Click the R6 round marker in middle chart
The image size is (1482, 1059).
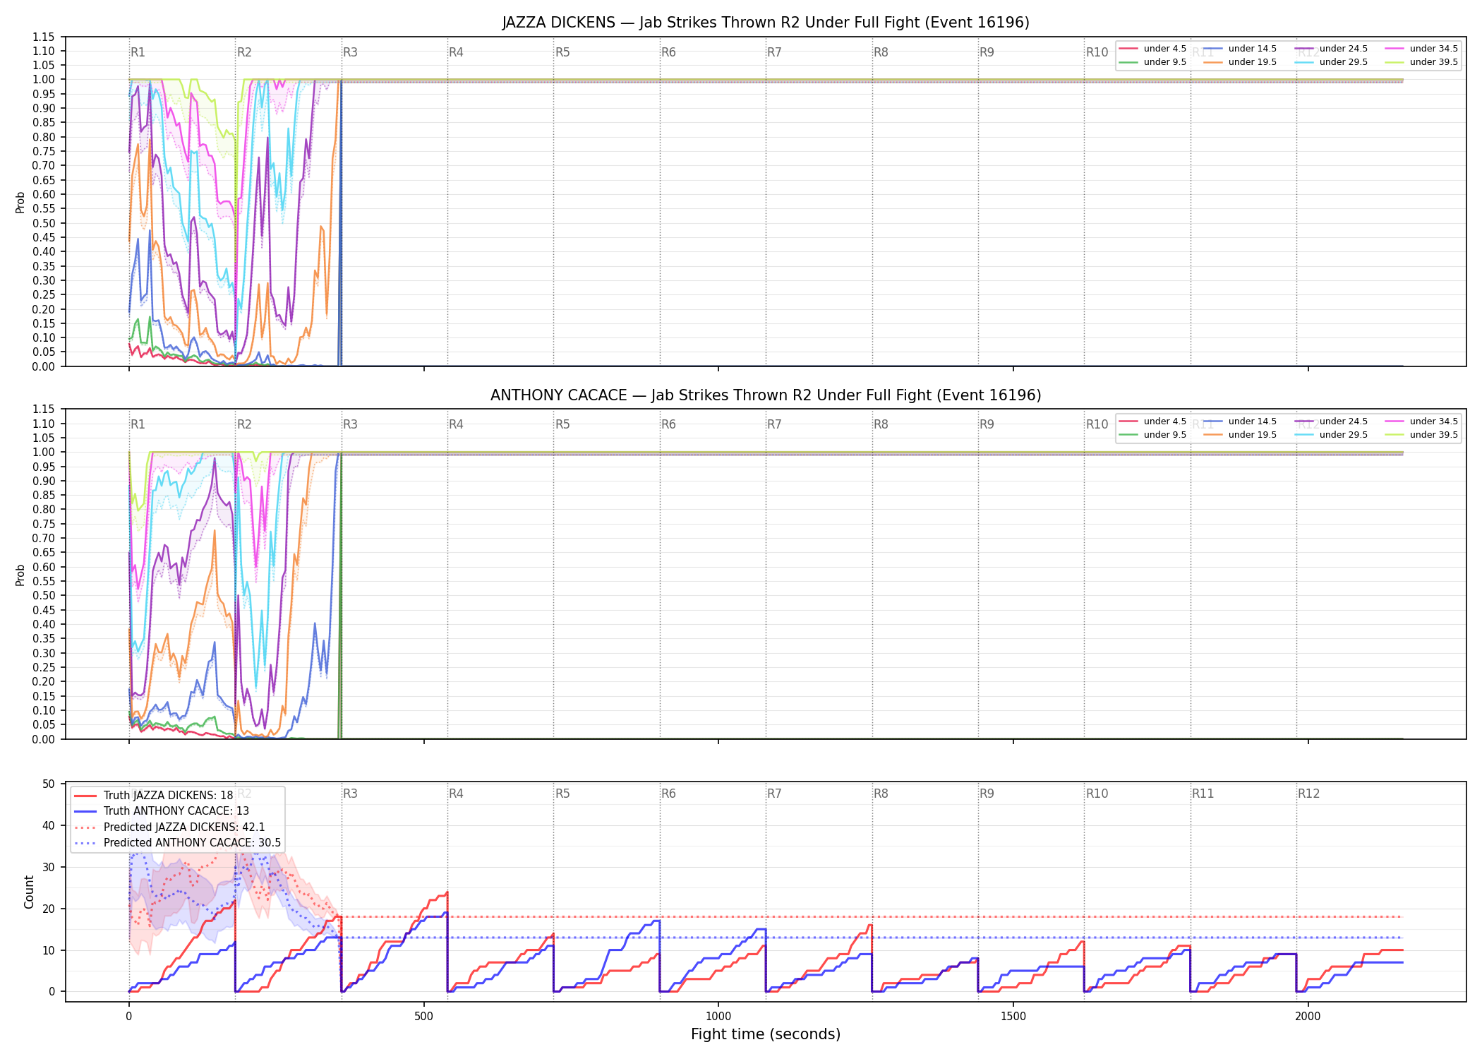pos(668,424)
